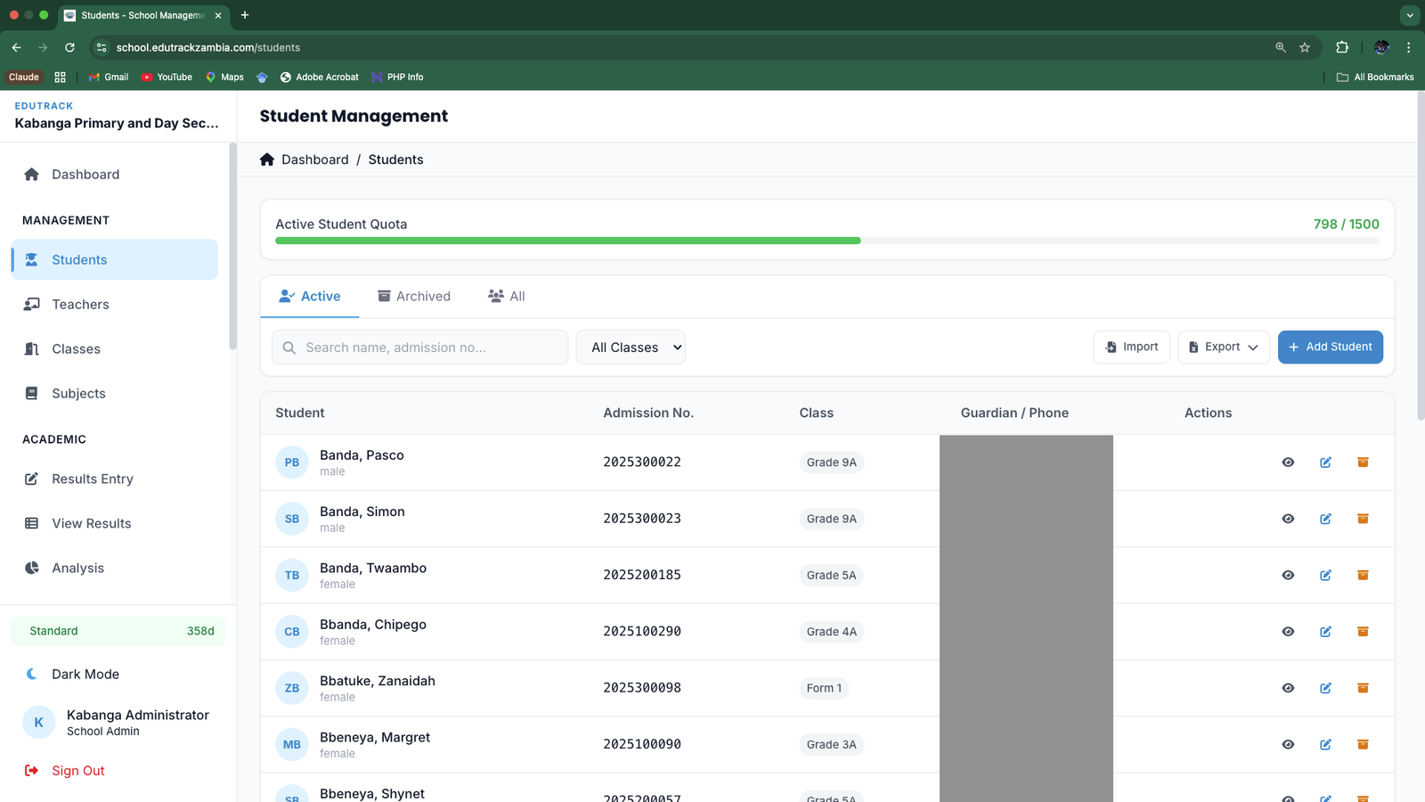Archive student Banda, Simon using the orange icon
1425x802 pixels.
coord(1363,519)
